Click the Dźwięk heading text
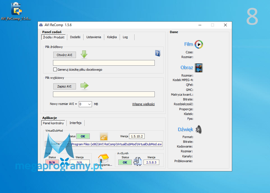The width and height of the screenshot is (270, 193). (185, 129)
